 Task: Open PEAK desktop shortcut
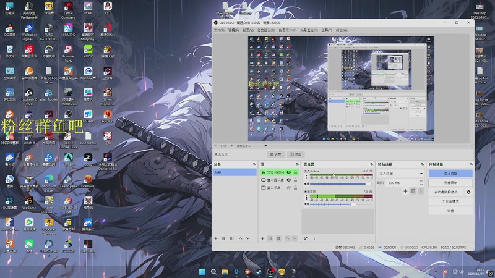[88, 9]
